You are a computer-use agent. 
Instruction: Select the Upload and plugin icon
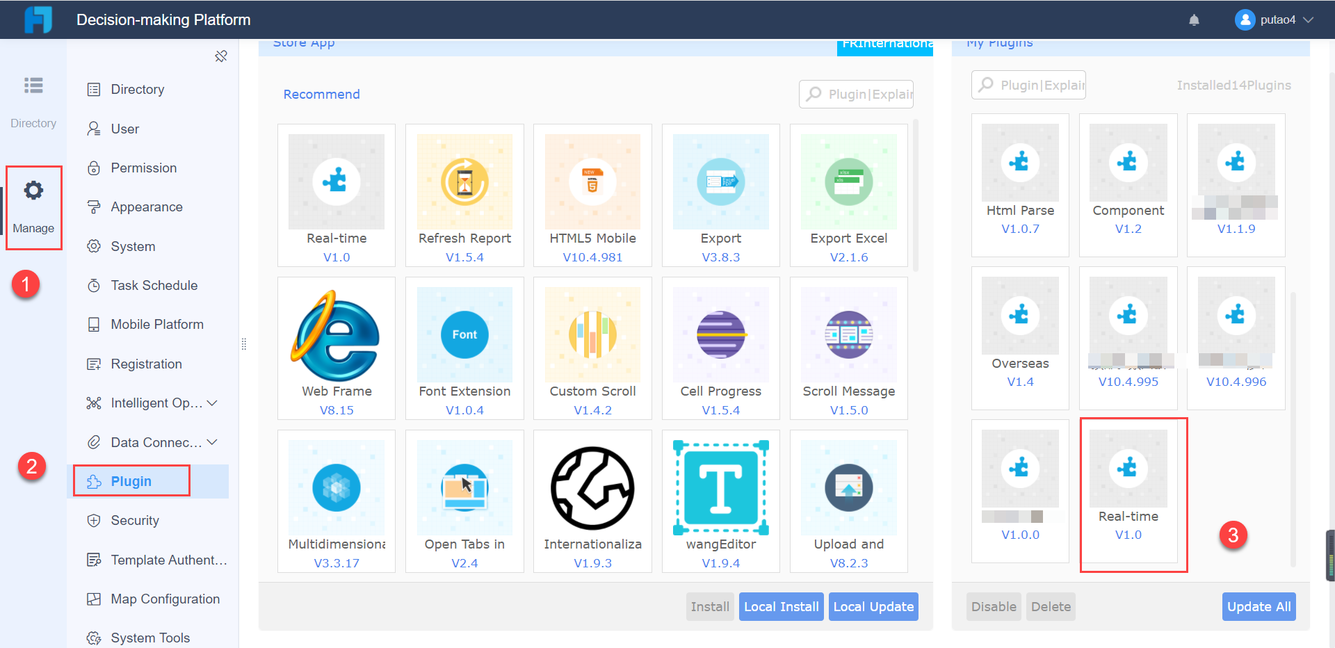[848, 487]
